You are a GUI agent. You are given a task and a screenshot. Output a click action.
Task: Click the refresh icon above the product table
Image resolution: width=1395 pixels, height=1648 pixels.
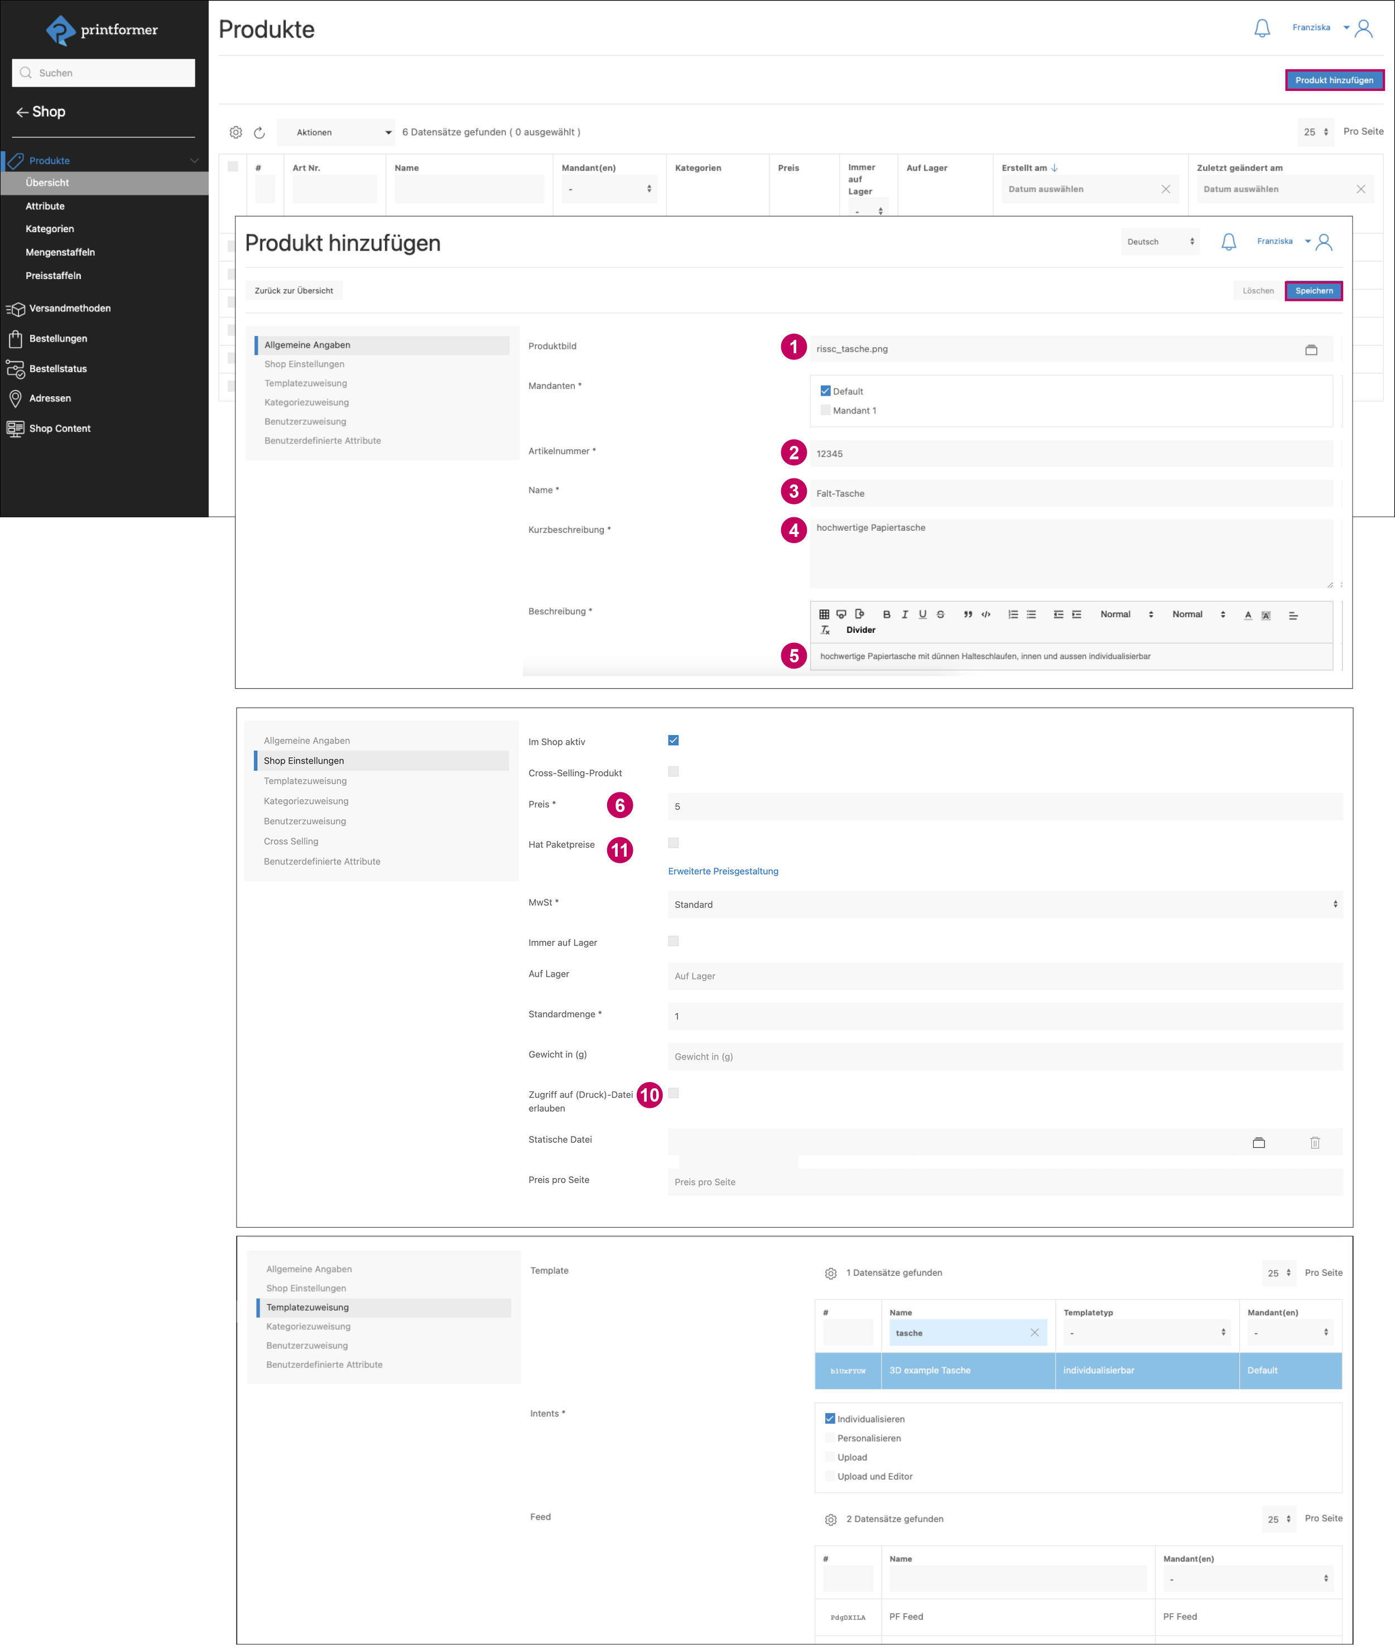coord(259,133)
